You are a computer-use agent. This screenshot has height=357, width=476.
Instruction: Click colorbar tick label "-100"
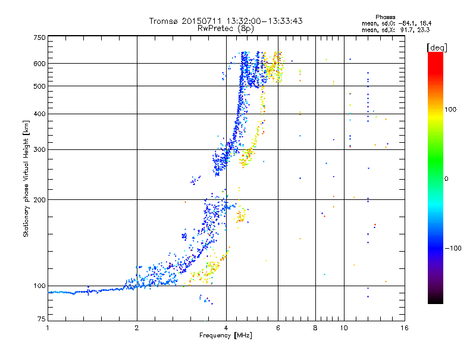tap(453, 248)
